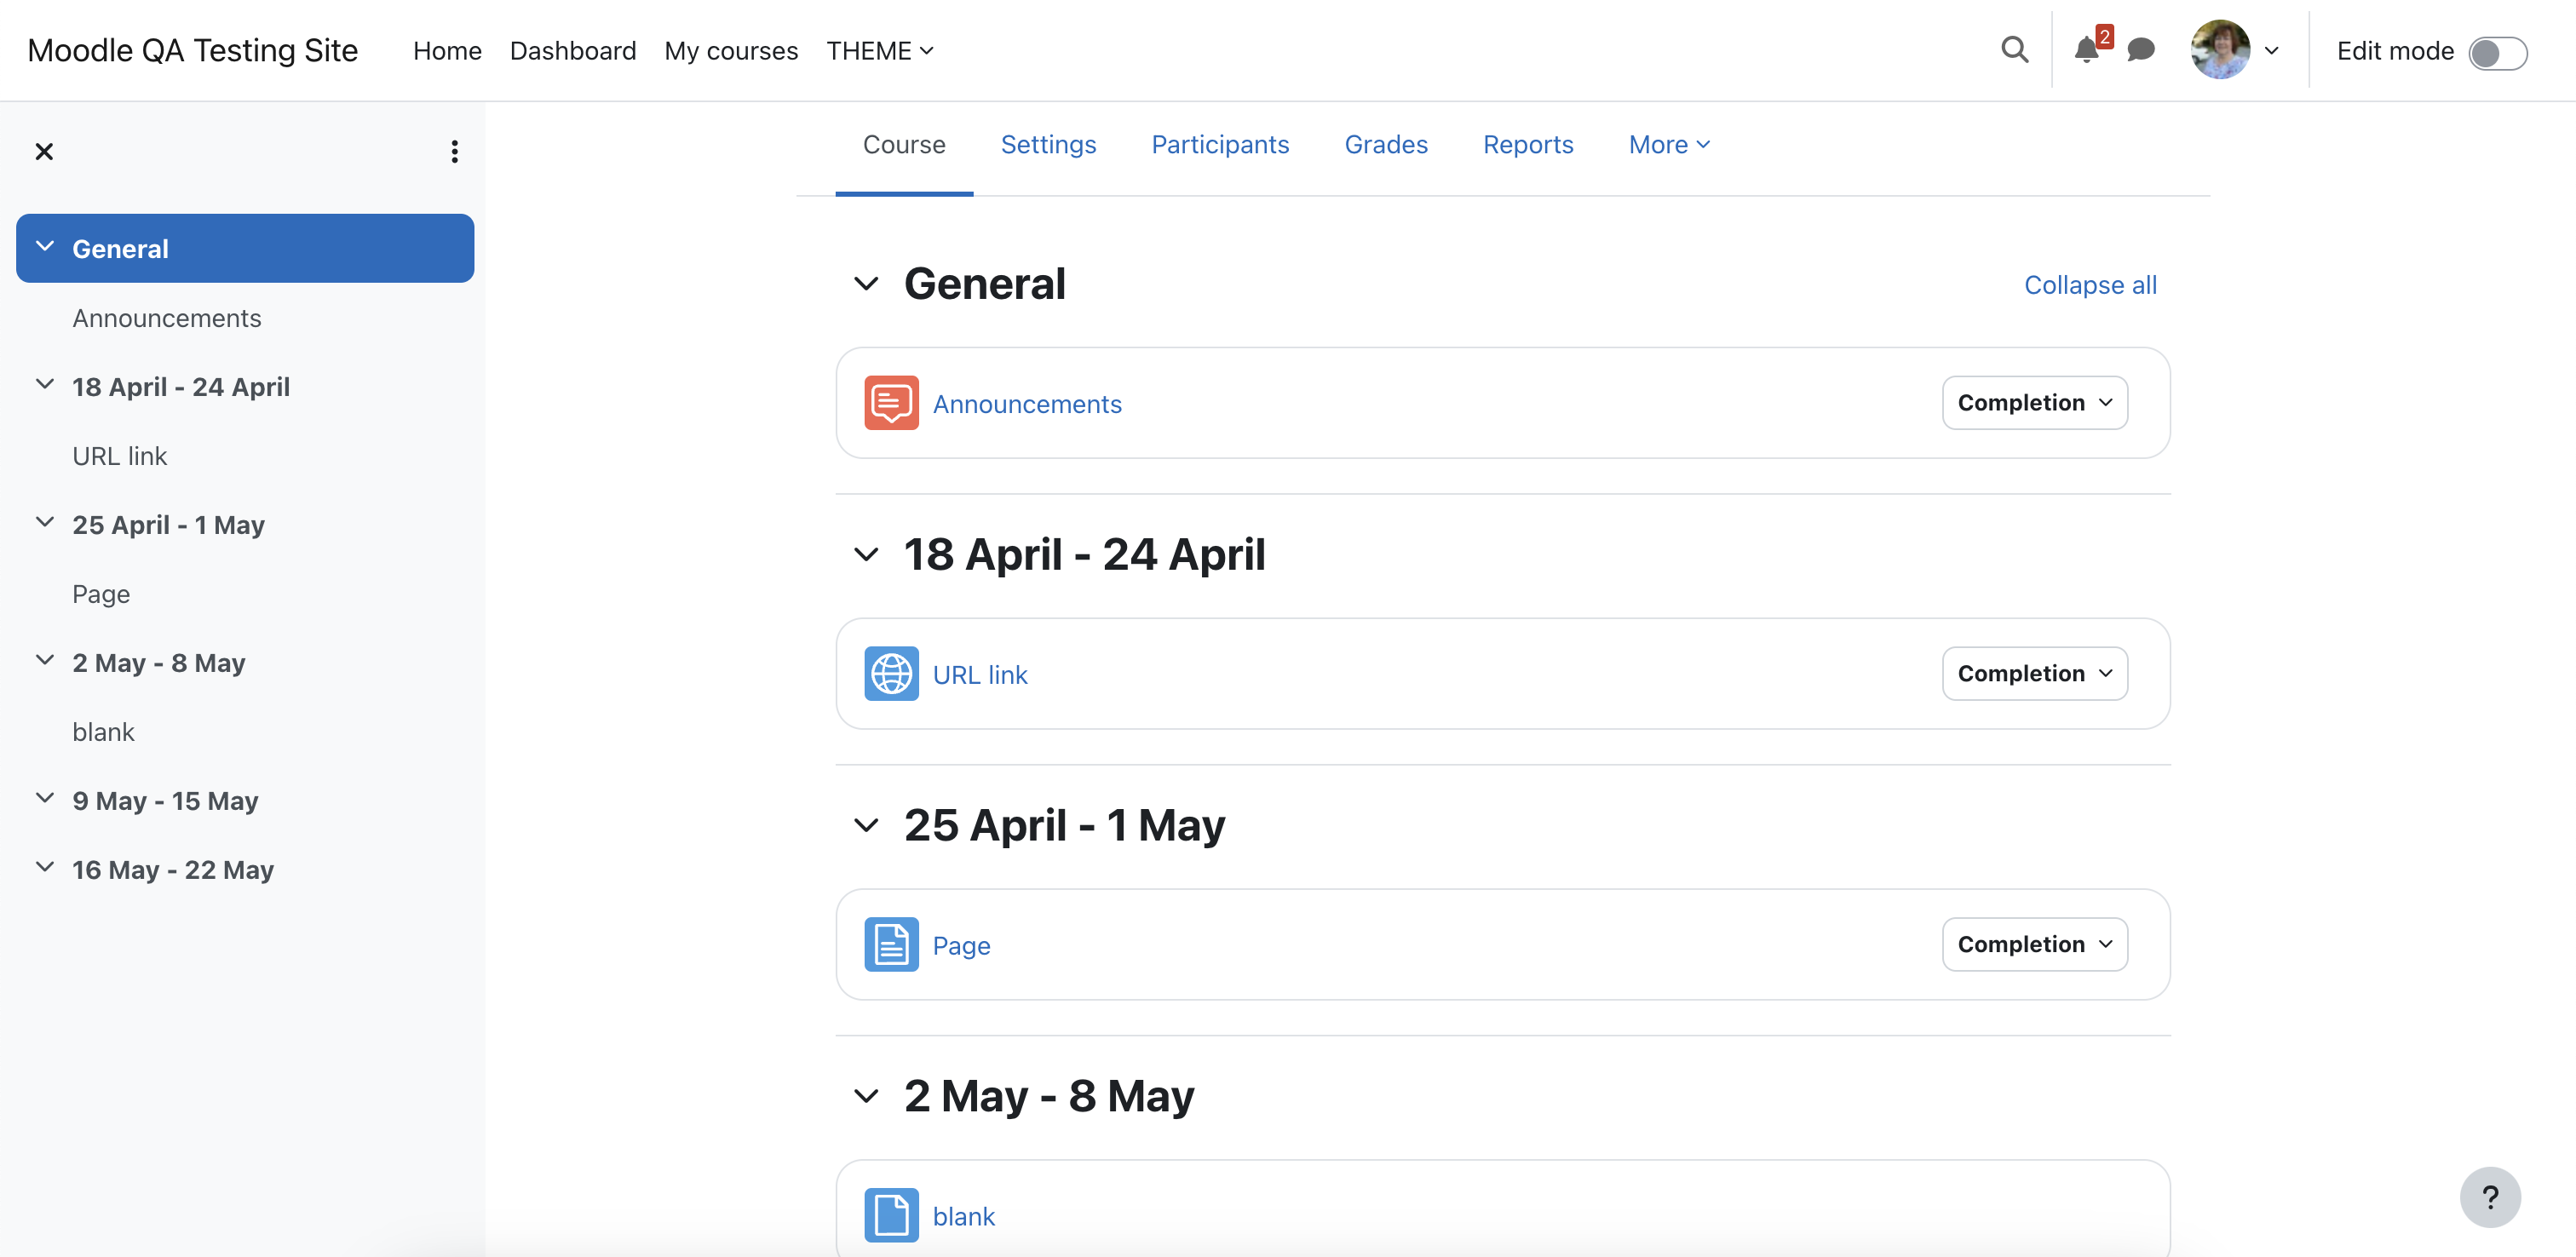Collapse 16 May - 22 May in sidebar
The image size is (2576, 1257).
click(x=45, y=867)
